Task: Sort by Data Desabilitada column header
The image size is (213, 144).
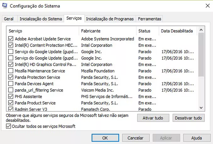Action: [178, 31]
